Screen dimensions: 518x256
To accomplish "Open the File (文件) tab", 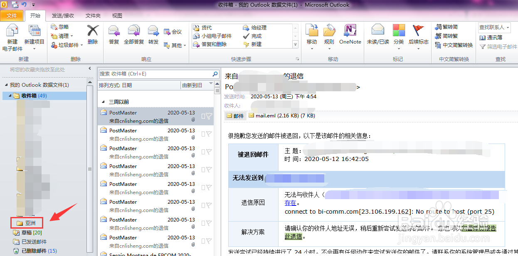I will 12,16.
